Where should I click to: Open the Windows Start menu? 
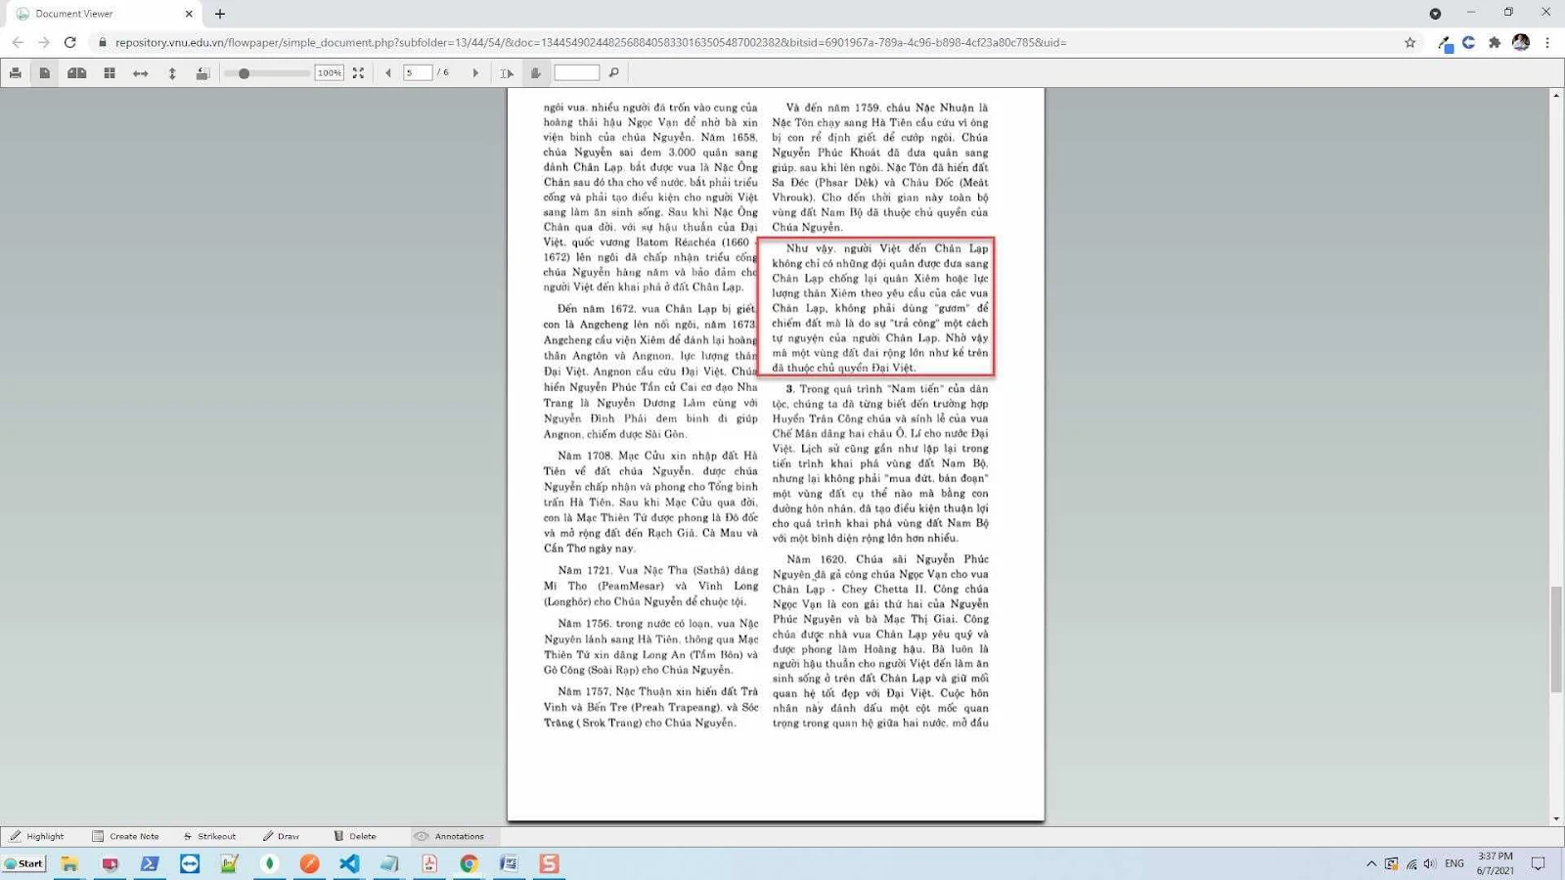point(24,863)
